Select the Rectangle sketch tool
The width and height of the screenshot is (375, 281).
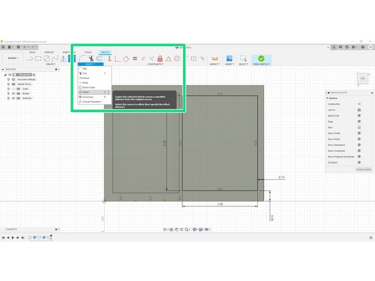[38, 58]
